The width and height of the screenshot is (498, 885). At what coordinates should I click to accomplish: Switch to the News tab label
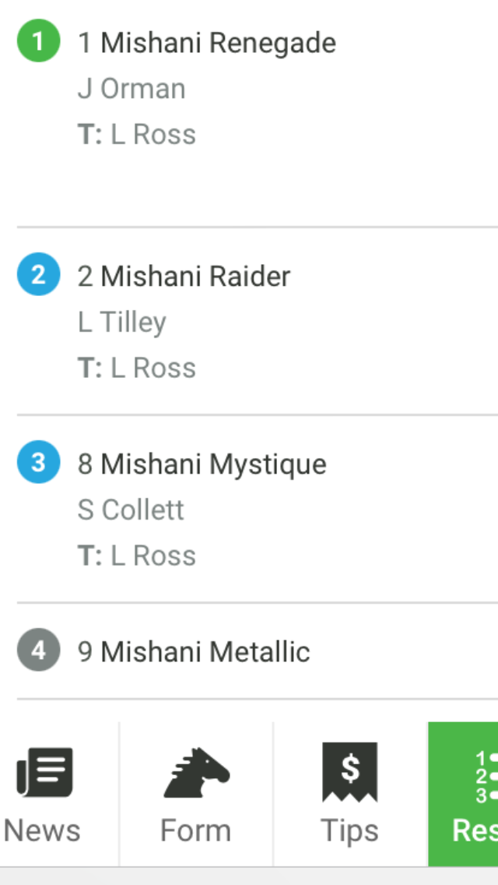pos(42,830)
